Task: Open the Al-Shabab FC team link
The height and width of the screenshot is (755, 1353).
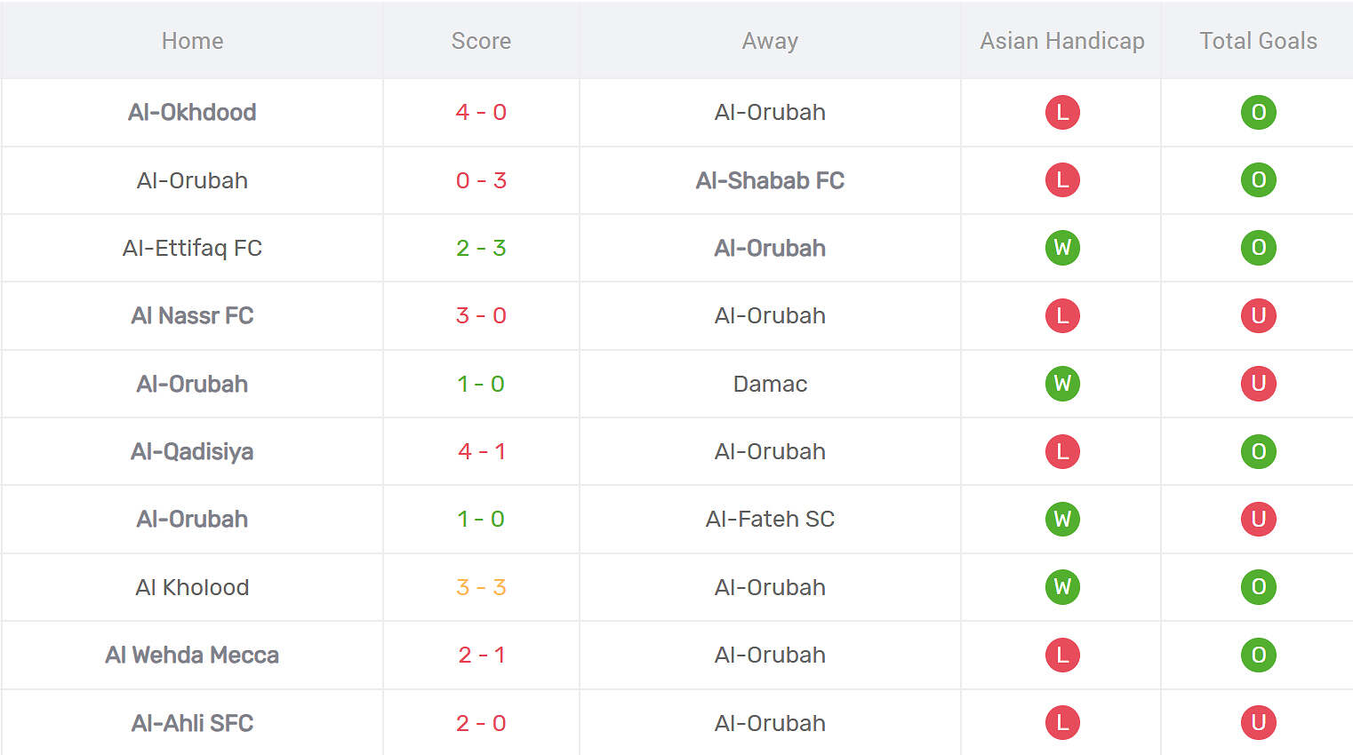Action: click(770, 180)
